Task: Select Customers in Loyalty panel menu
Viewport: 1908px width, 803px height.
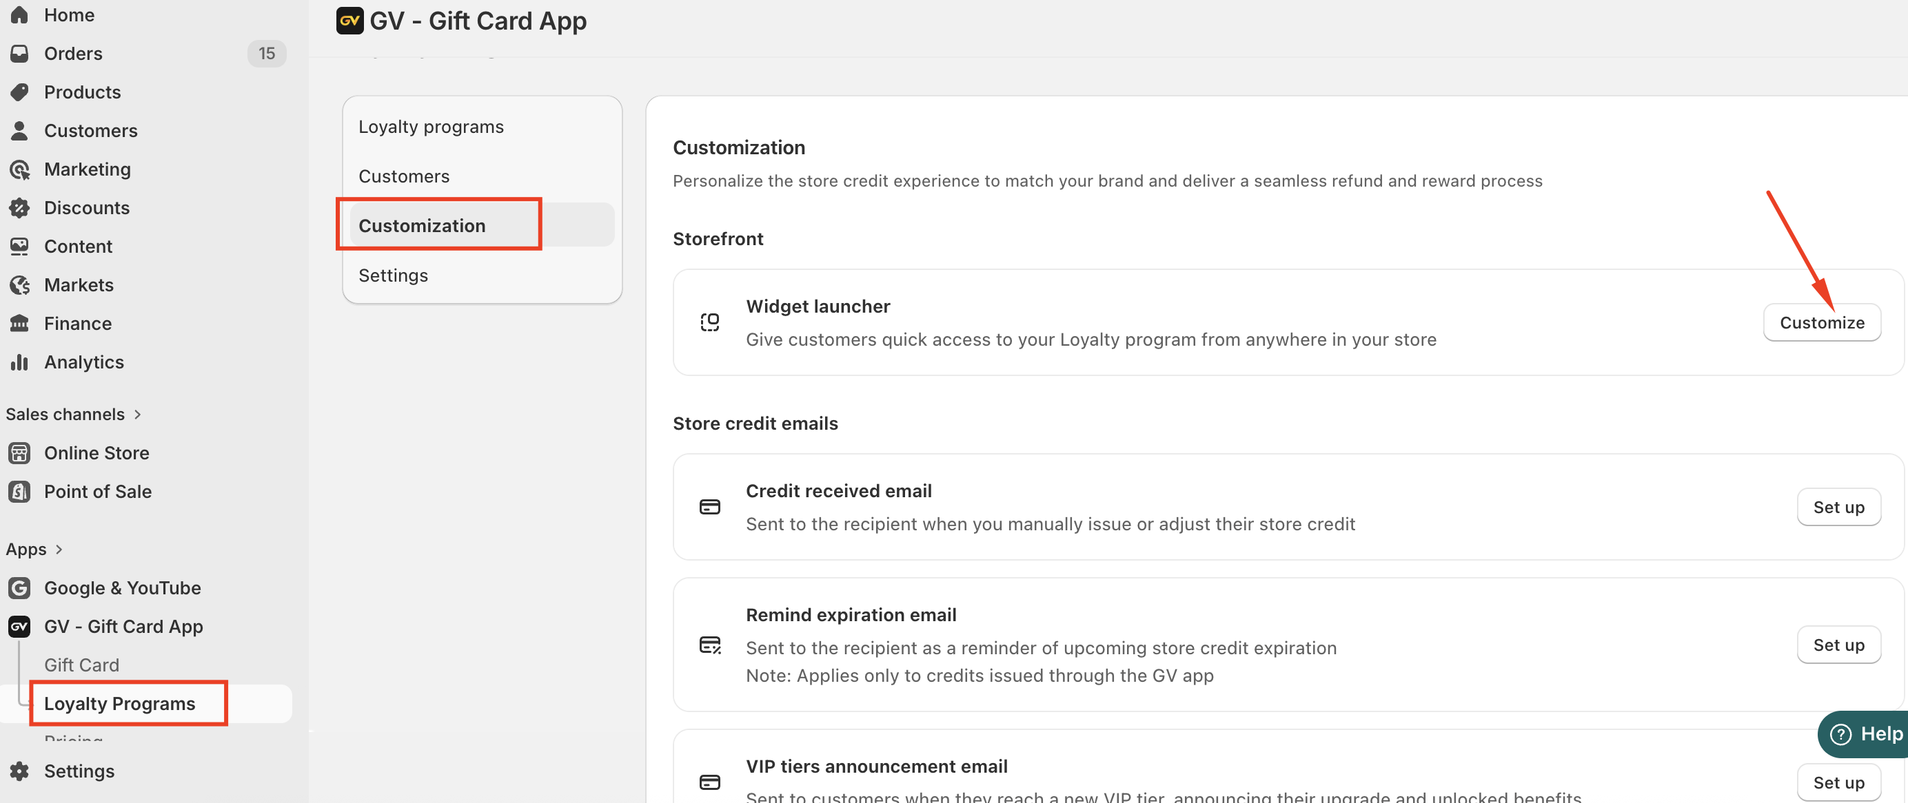Action: click(x=404, y=176)
